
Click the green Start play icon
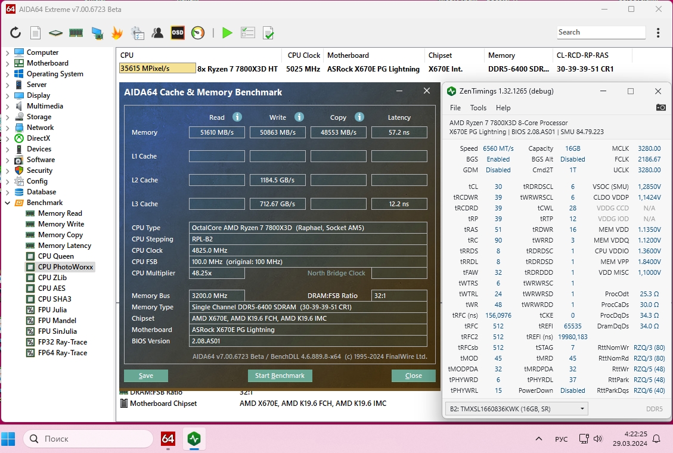point(227,33)
